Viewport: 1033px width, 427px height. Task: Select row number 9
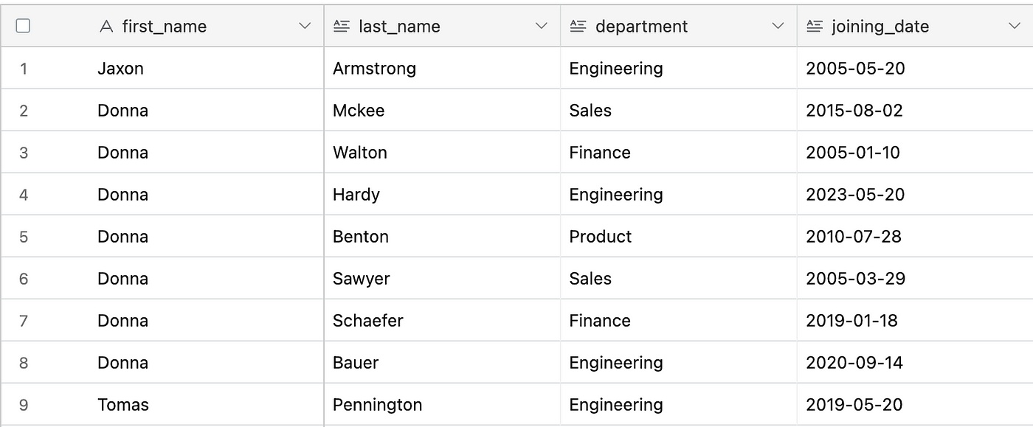coord(24,405)
